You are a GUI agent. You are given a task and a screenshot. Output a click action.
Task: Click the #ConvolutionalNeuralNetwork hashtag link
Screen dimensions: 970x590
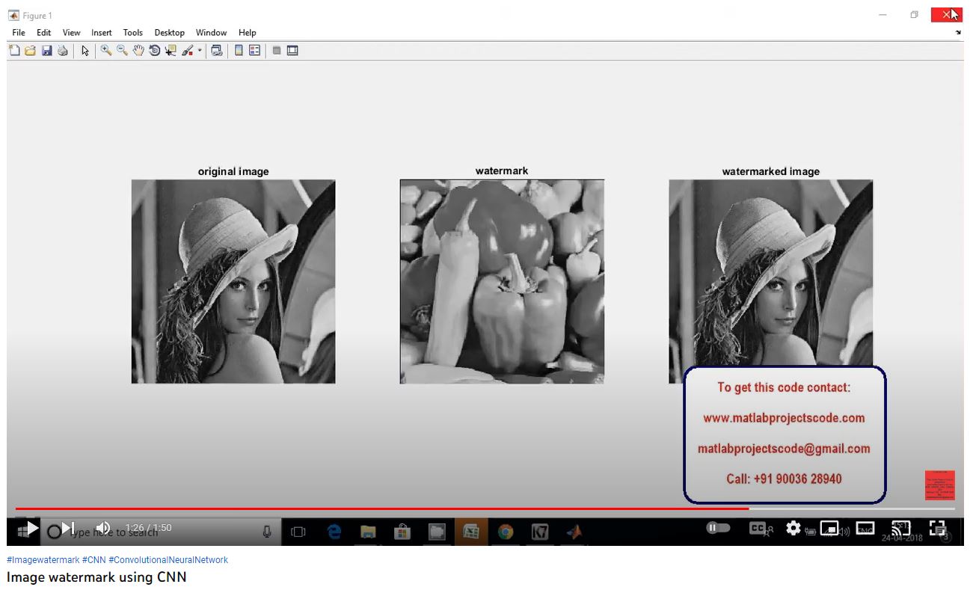pos(168,560)
